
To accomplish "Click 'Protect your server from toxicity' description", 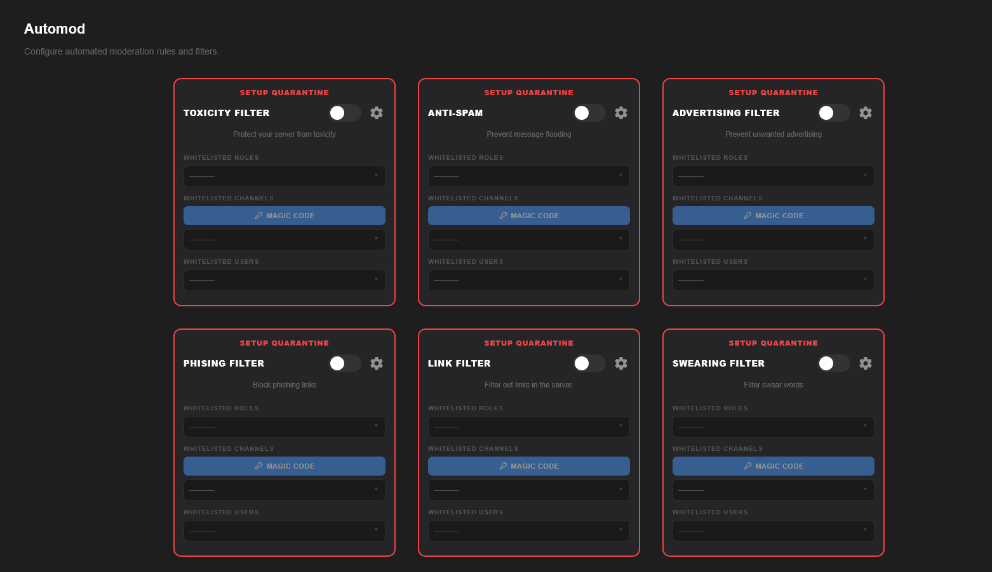I will (285, 134).
